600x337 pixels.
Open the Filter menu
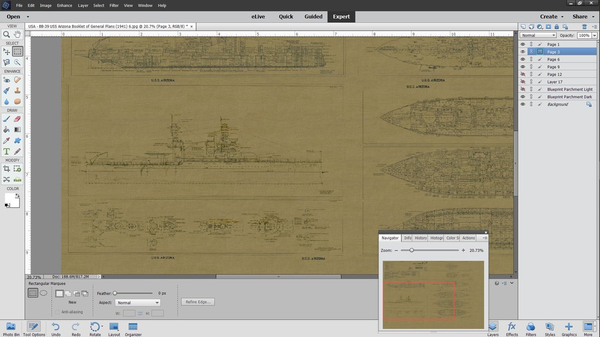114,5
